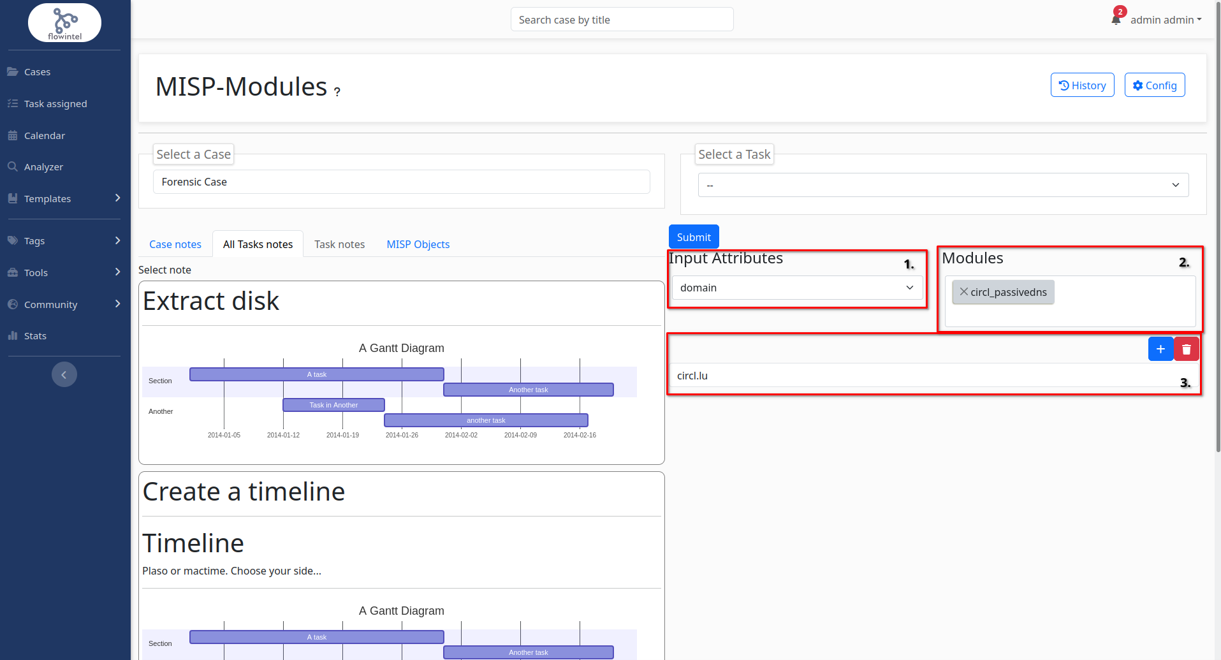This screenshot has height=660, width=1221.
Task: Switch to the Case notes tab
Action: coord(175,244)
